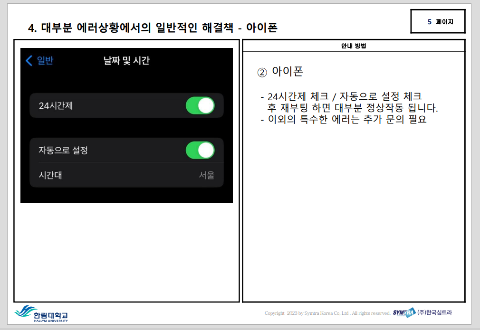Click the 자동으로 설정 label text
The image size is (480, 330).
pyautogui.click(x=63, y=150)
